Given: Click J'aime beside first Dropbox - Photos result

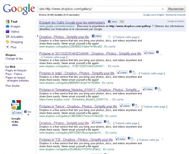Looking at the screenshot, I should [x=96, y=36].
